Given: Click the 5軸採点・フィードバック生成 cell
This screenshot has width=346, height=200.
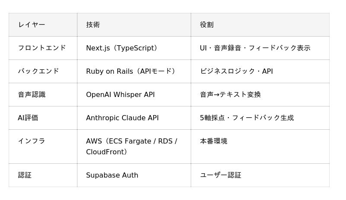Looking at the screenshot, I should 247,118.
